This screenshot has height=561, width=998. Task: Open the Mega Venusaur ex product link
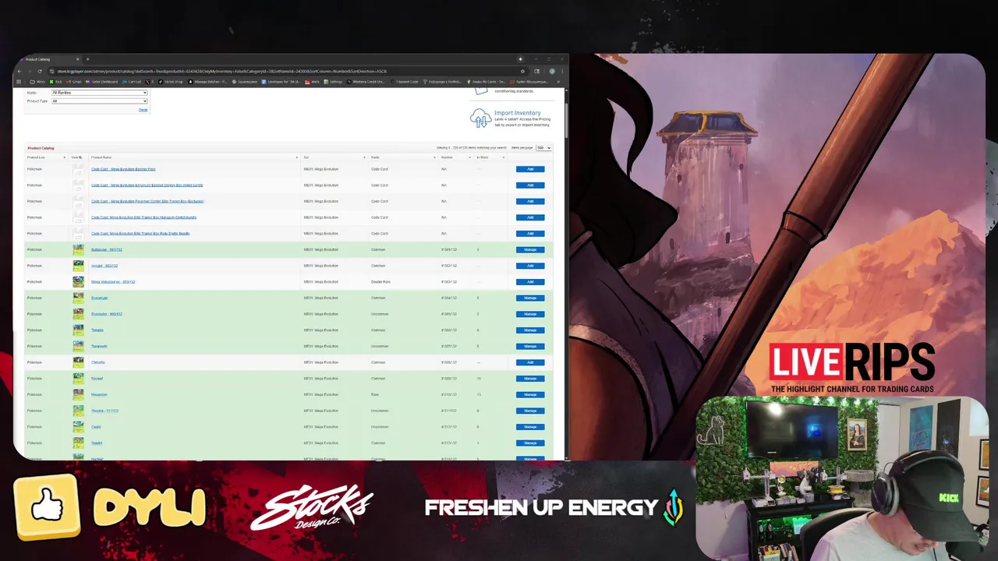tap(113, 282)
